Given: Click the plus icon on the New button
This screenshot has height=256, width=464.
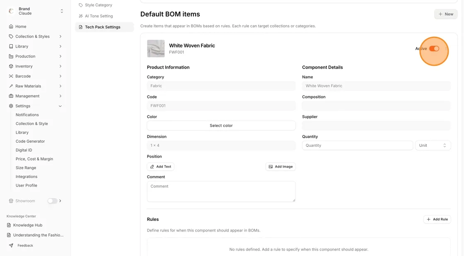Looking at the screenshot, I should click(440, 14).
